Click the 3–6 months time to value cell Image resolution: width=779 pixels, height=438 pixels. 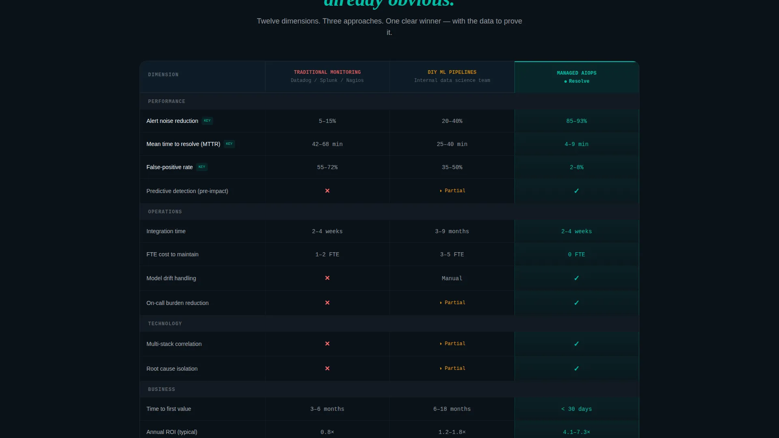[327, 409]
